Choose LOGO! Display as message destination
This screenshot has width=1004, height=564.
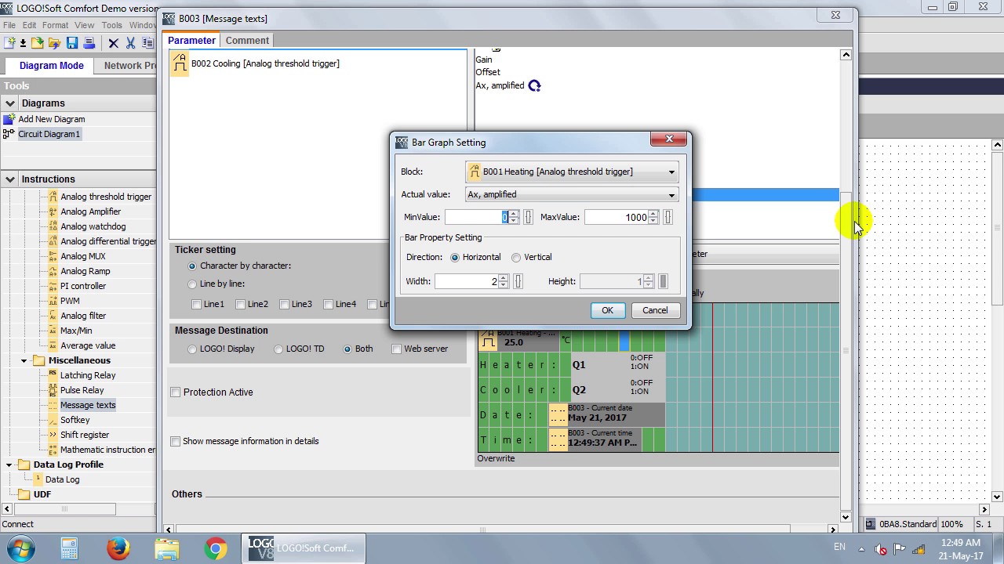click(x=192, y=349)
